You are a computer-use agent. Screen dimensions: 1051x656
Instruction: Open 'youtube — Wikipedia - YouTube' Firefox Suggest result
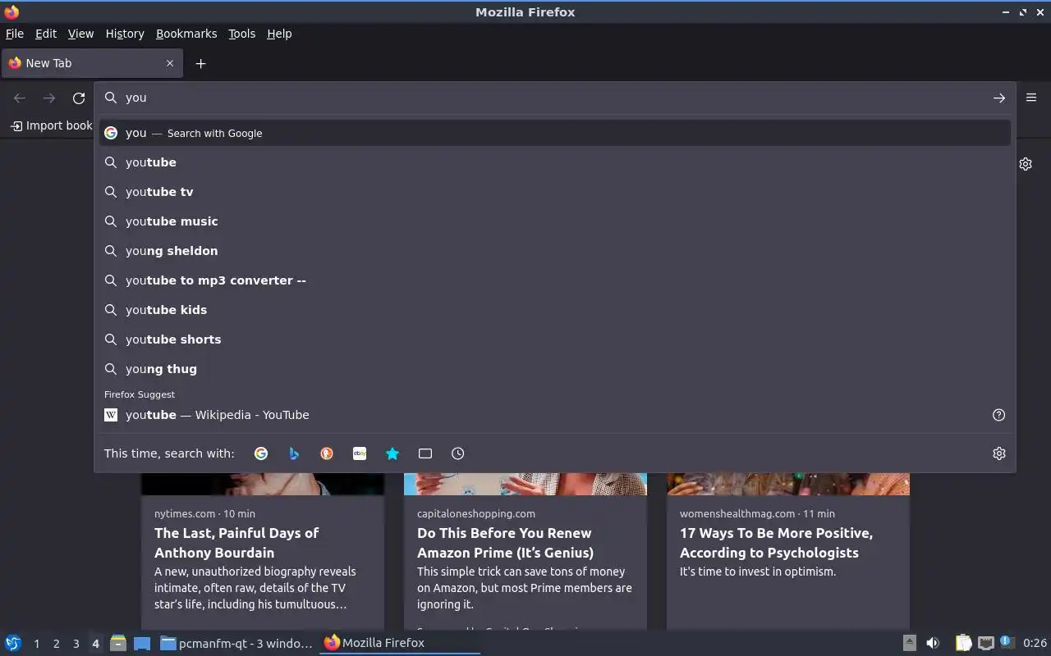tap(542, 415)
